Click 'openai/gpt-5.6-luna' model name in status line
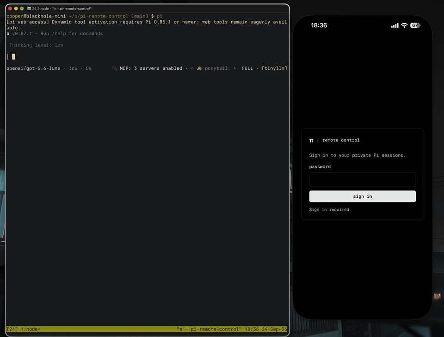 pos(33,68)
